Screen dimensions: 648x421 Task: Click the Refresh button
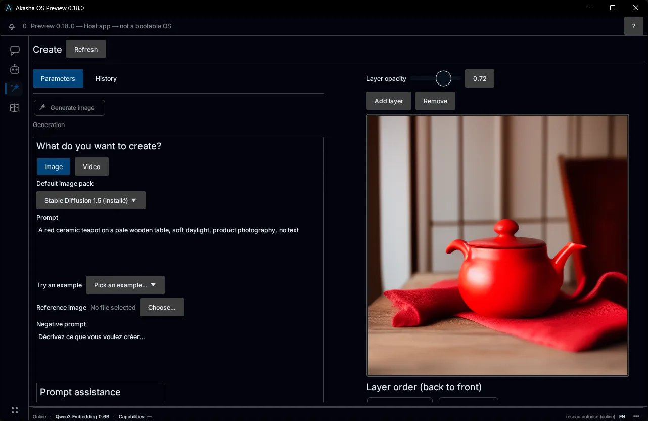[x=86, y=49]
